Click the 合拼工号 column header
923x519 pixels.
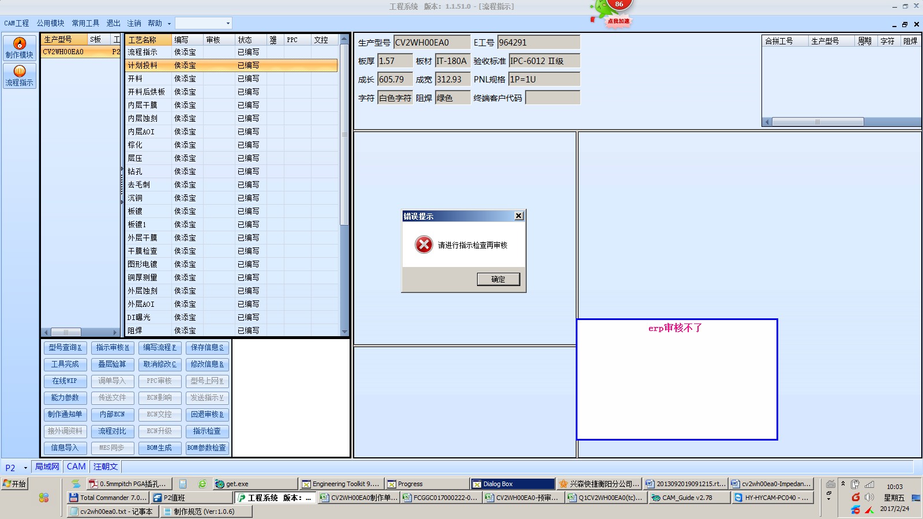point(785,41)
